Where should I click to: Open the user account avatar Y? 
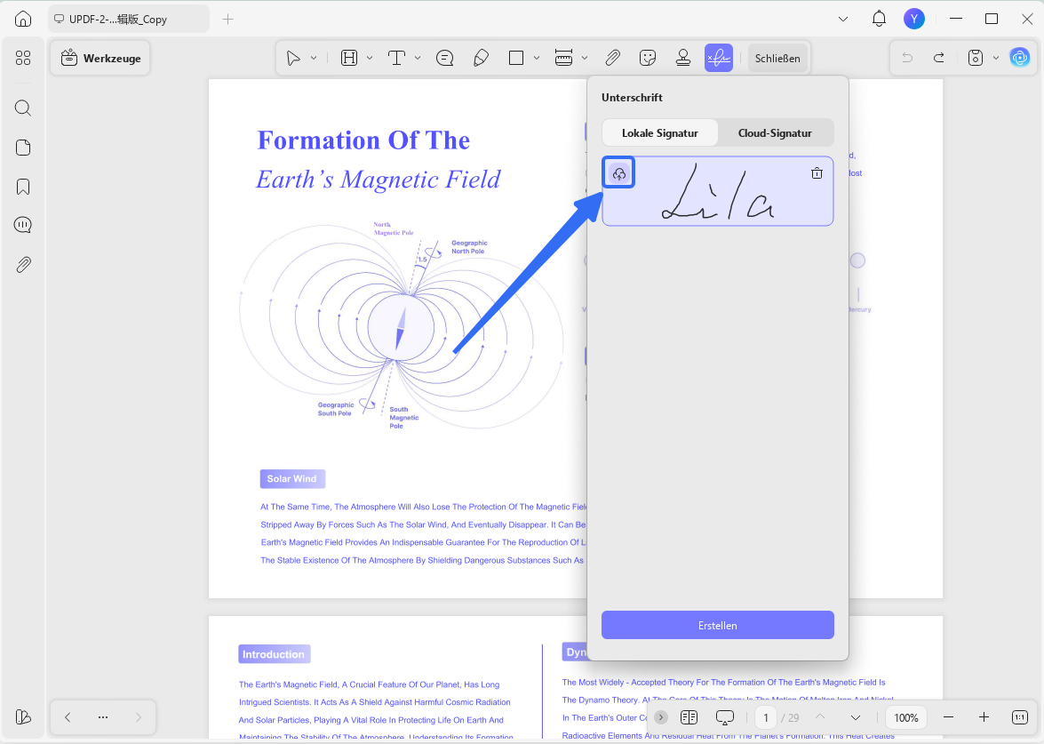(x=914, y=19)
